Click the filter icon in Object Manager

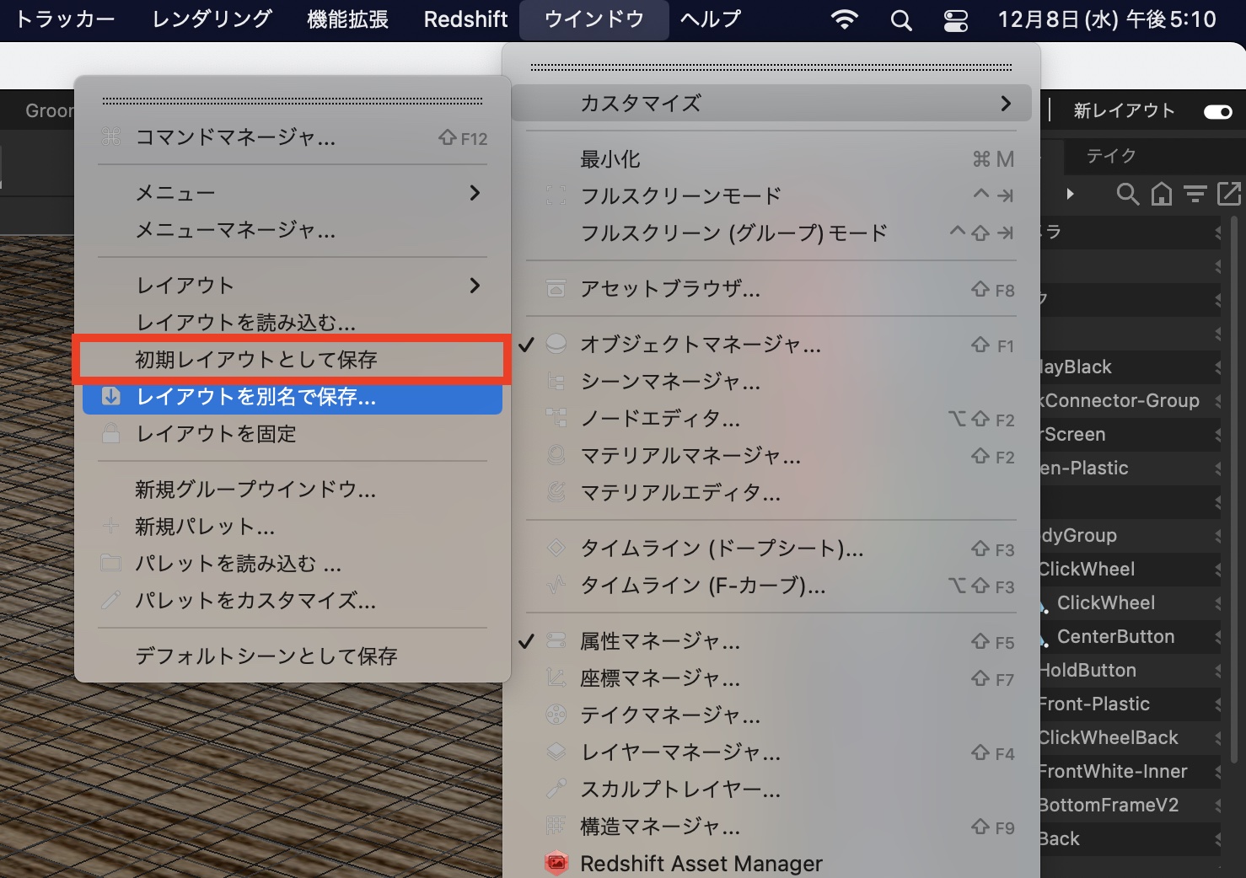[1195, 195]
